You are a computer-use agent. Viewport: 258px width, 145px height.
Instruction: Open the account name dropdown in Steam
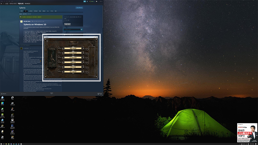point(93,1)
